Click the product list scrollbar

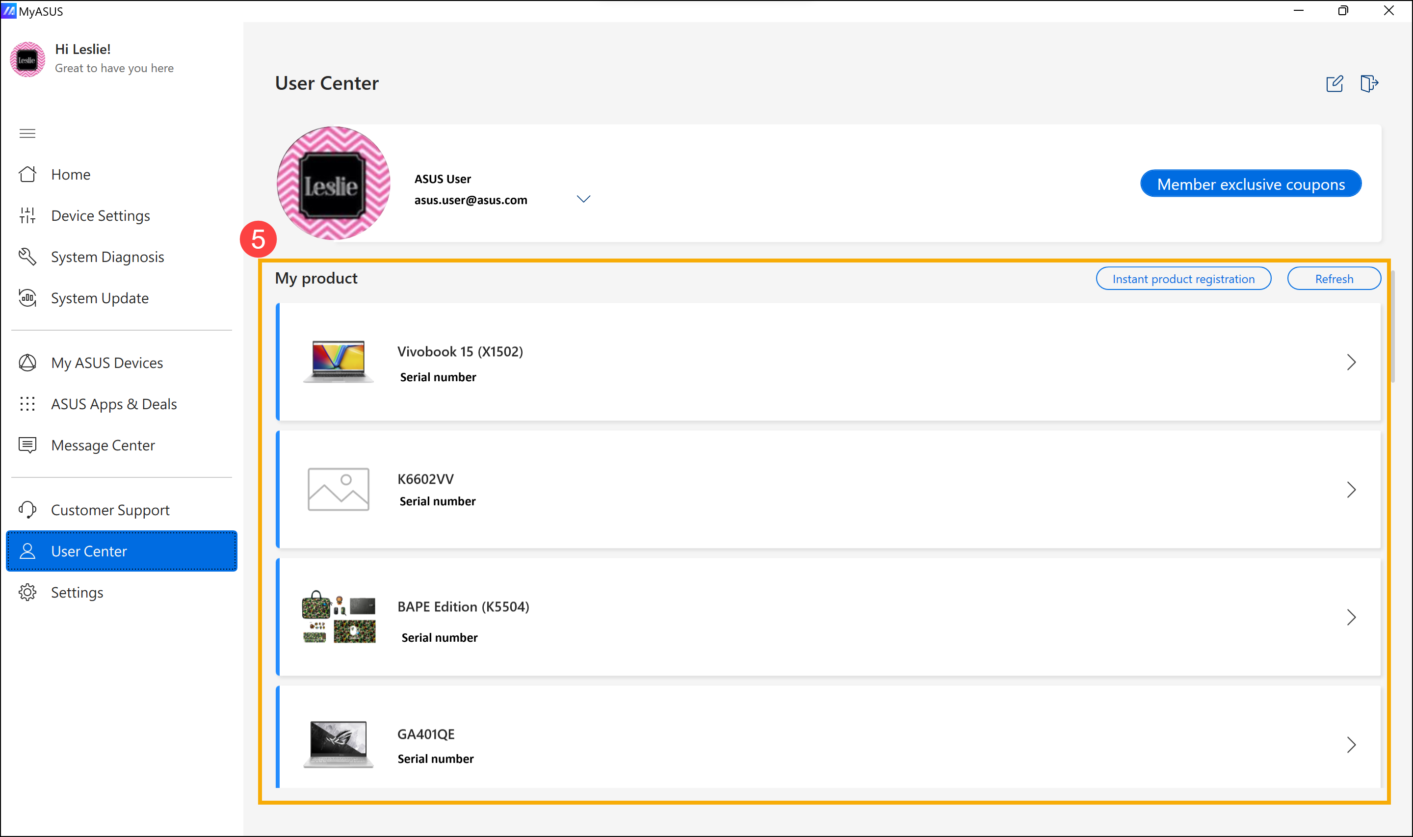1393,327
